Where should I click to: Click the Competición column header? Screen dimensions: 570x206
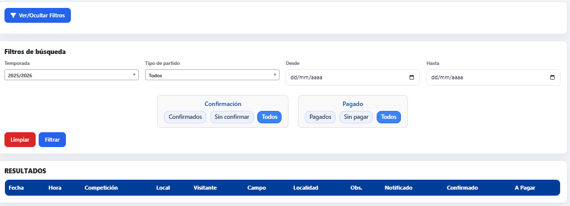tap(101, 188)
